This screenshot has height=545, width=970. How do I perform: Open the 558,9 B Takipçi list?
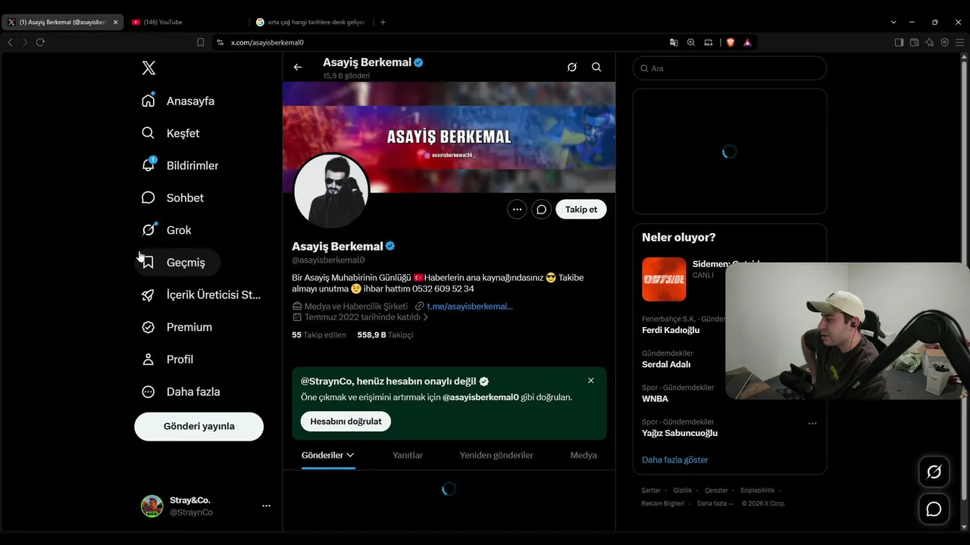pyautogui.click(x=385, y=335)
